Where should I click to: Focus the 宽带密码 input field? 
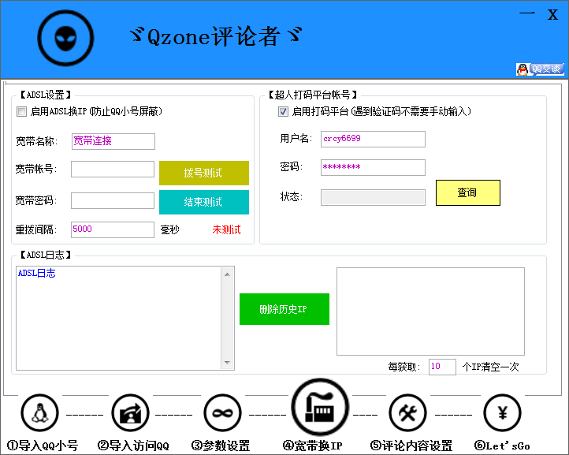pyautogui.click(x=113, y=201)
